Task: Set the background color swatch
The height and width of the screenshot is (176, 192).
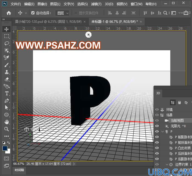Action: click(x=8, y=152)
